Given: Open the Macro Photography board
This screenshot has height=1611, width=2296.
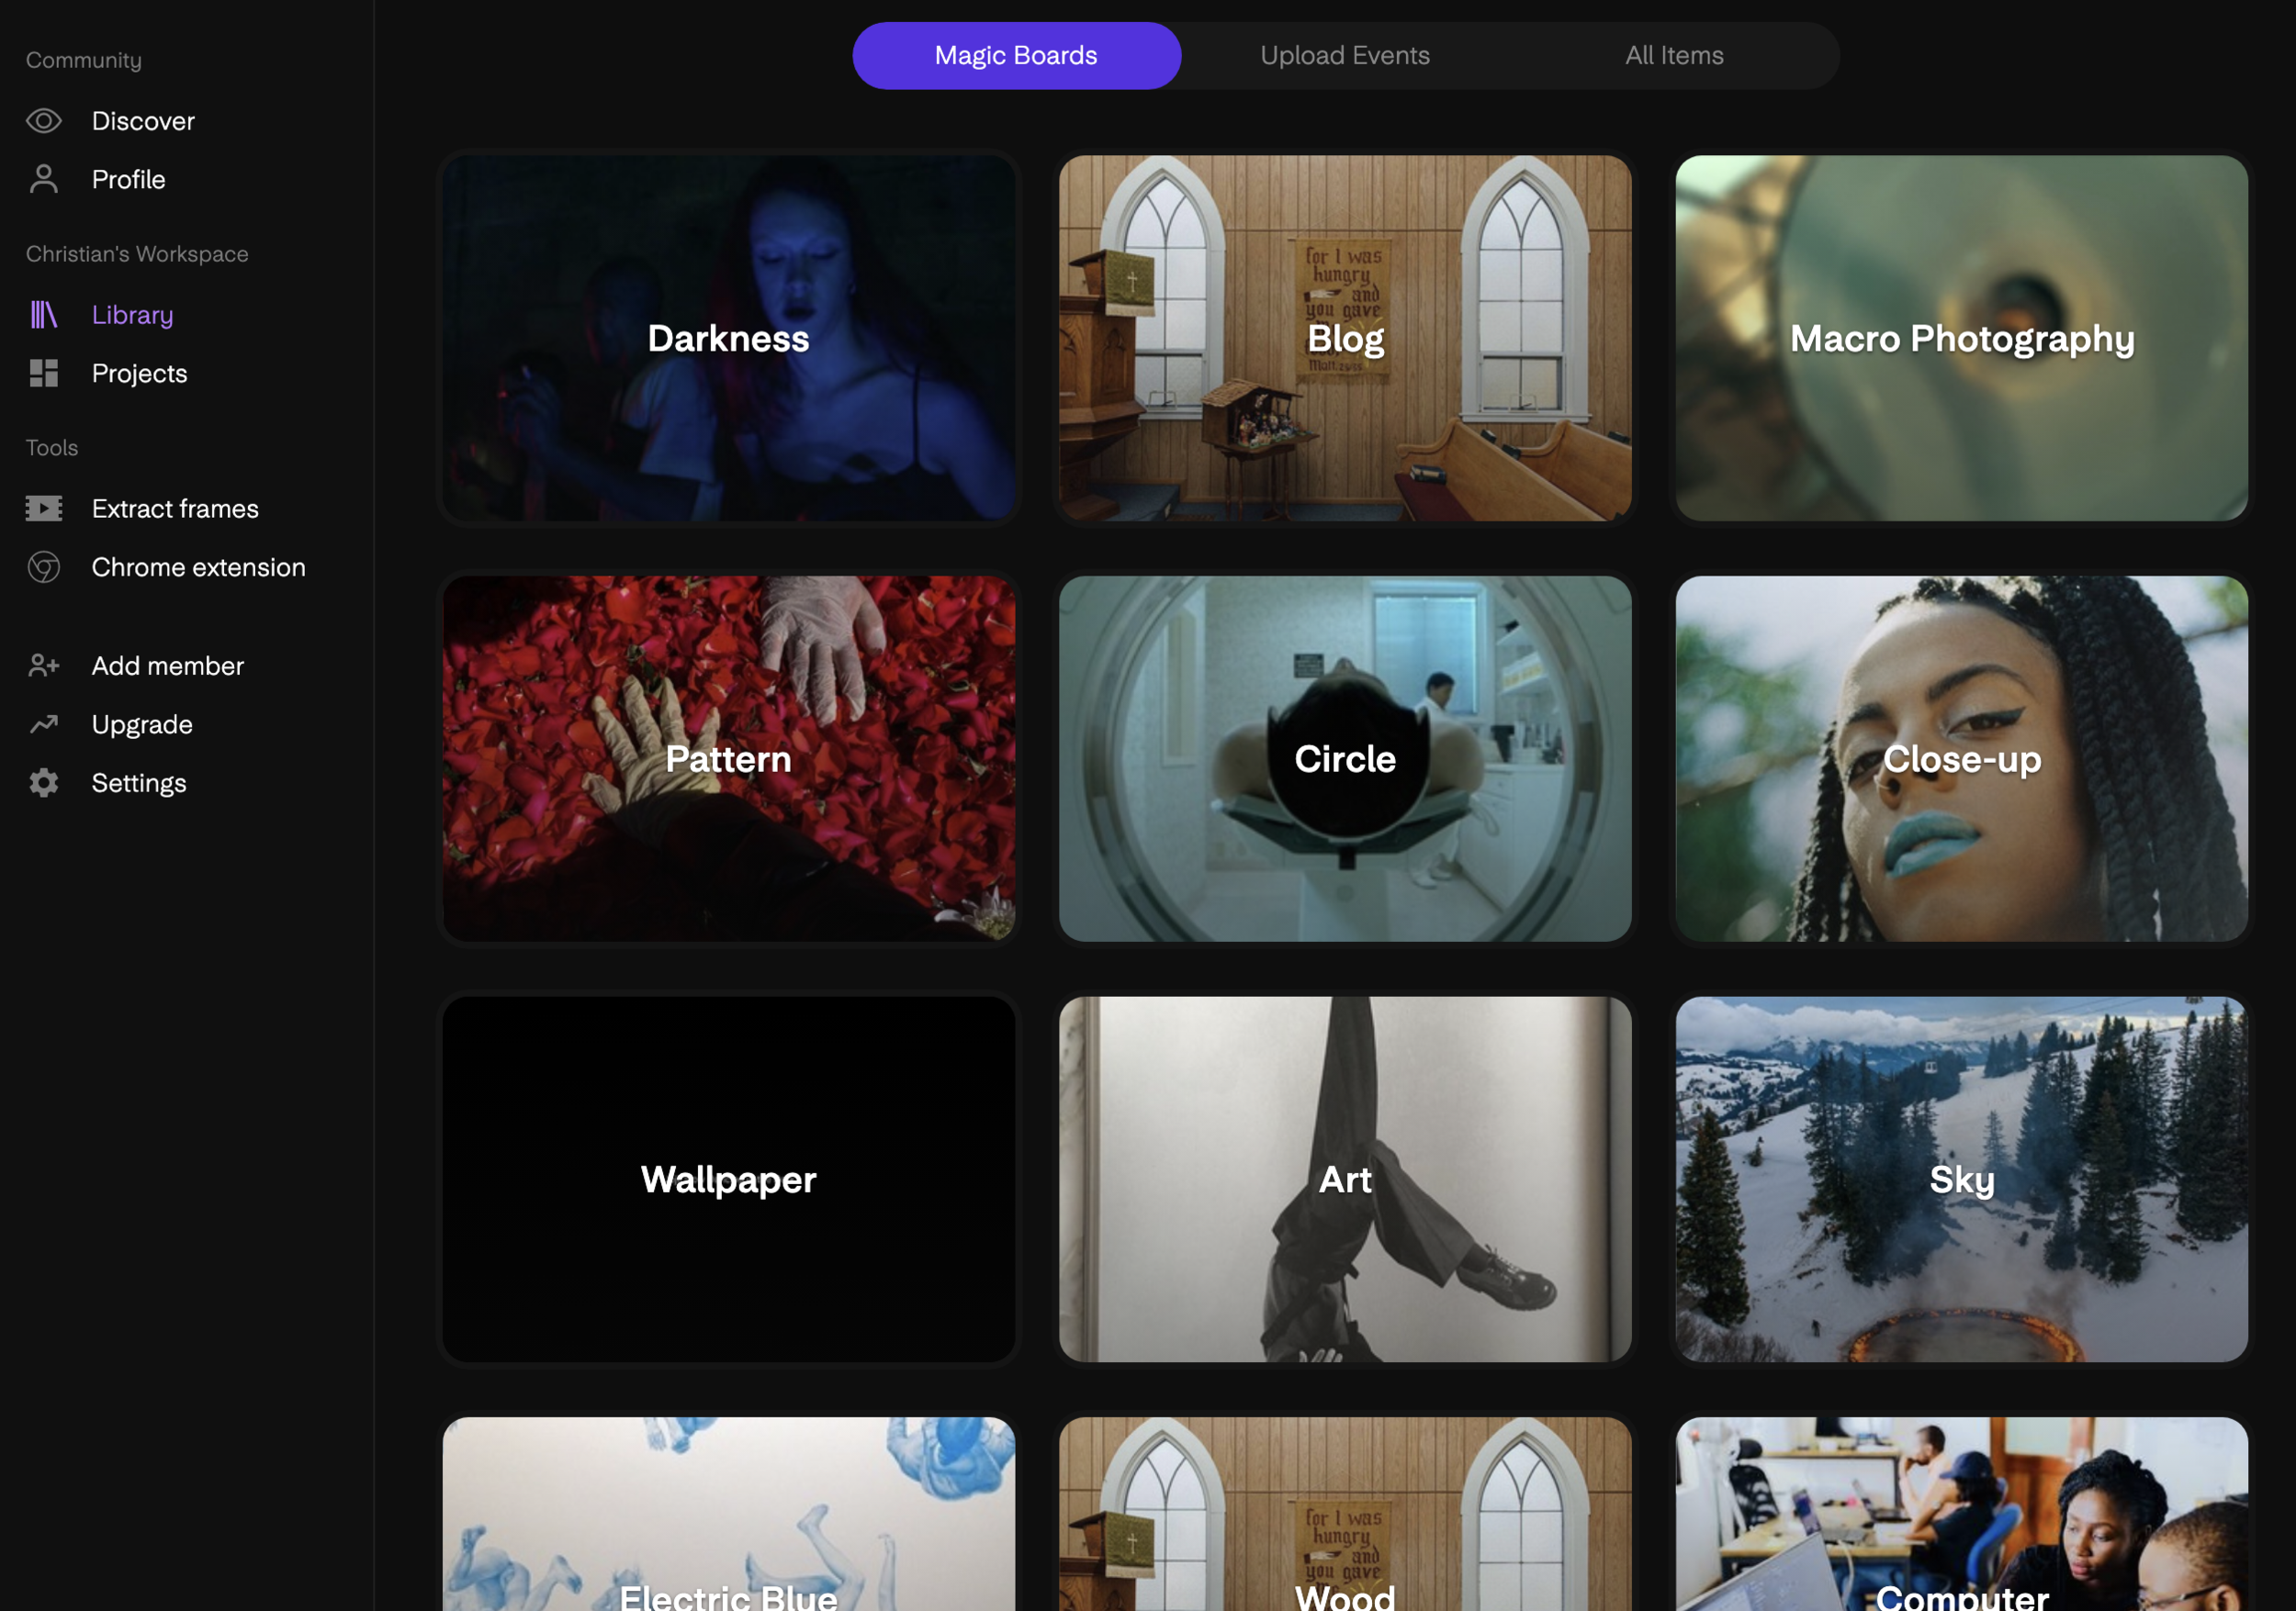Looking at the screenshot, I should pyautogui.click(x=1961, y=338).
